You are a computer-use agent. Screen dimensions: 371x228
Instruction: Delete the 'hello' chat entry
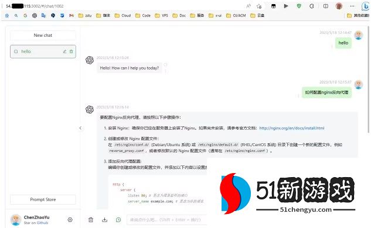pyautogui.click(x=72, y=51)
